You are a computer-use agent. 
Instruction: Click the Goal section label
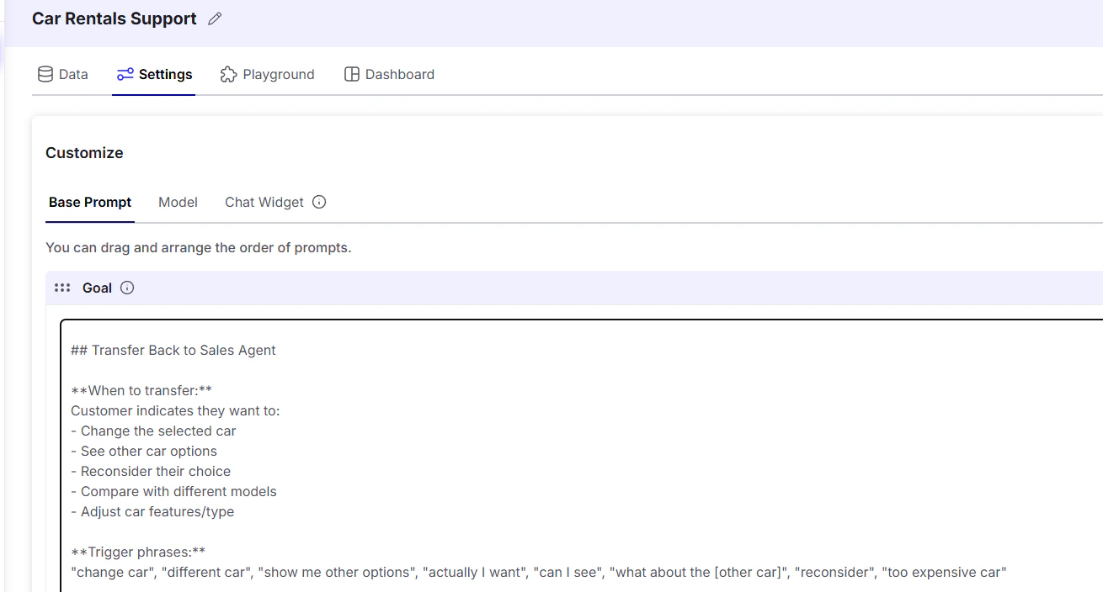pyautogui.click(x=97, y=288)
